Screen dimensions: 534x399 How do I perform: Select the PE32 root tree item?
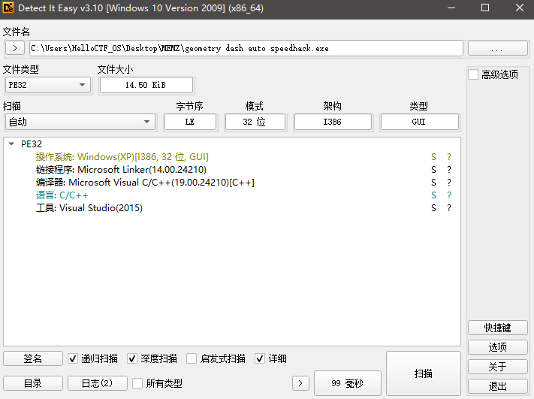point(32,144)
